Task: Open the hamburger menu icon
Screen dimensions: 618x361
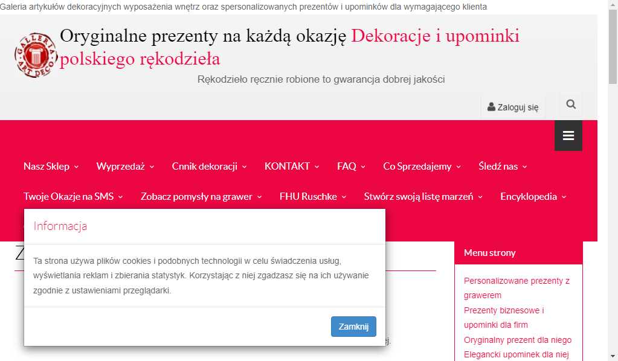Action: 568,135
